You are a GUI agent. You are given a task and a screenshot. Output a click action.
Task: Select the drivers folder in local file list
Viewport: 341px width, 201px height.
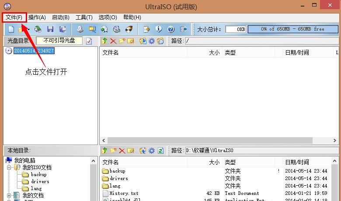pos(119,178)
